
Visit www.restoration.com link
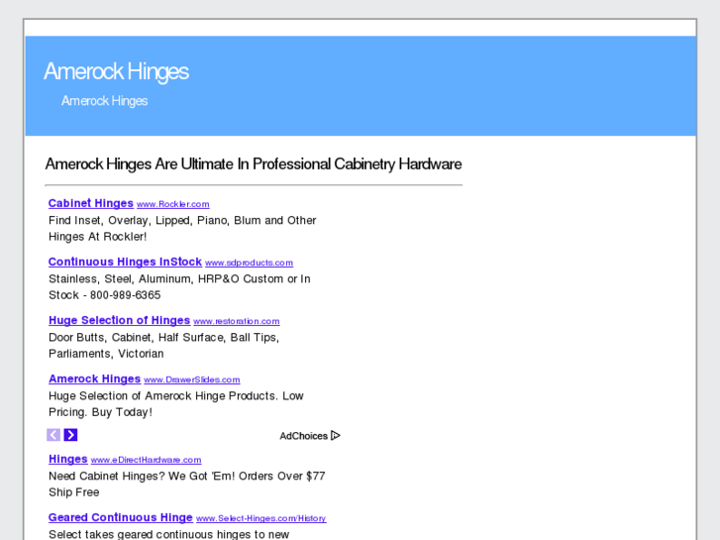point(237,321)
